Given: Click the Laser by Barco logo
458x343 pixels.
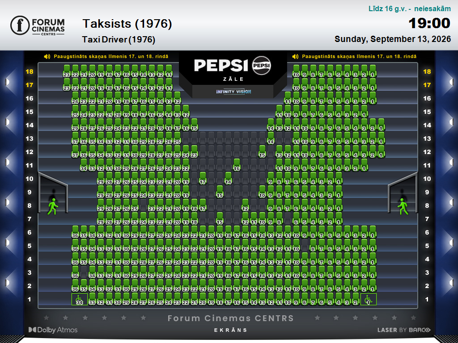Looking at the screenshot, I should 404,330.
